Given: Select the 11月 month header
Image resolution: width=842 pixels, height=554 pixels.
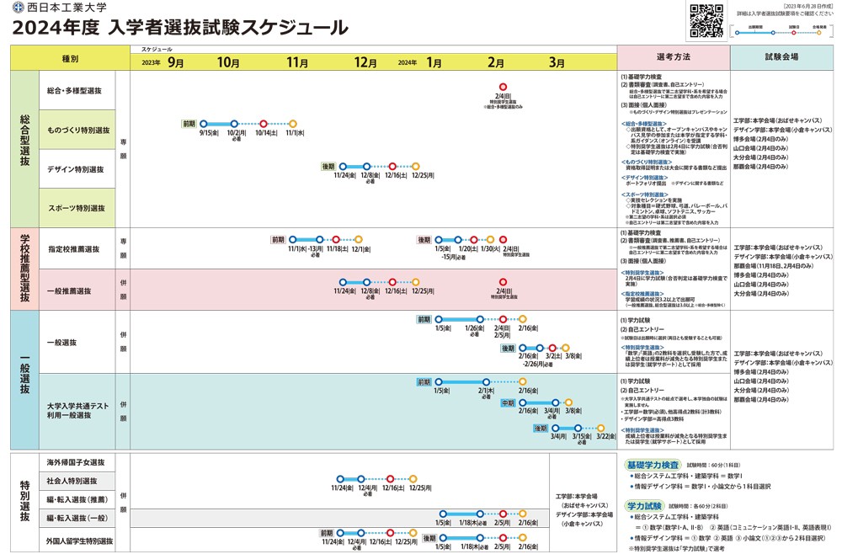Looking at the screenshot, I should [x=297, y=62].
